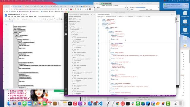Click the refresh icon in the JSON tree panel header
This screenshot has height=107, width=190.
pyautogui.click(x=92, y=15)
